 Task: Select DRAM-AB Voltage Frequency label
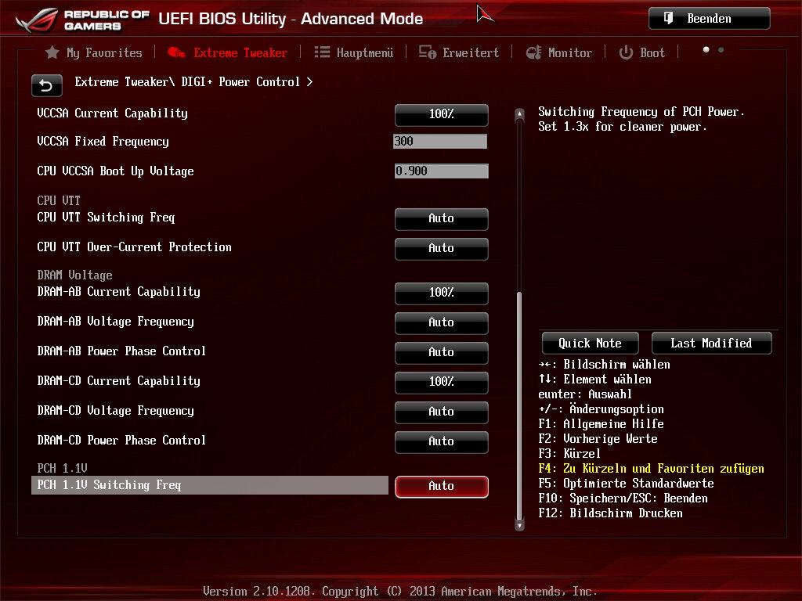click(115, 321)
